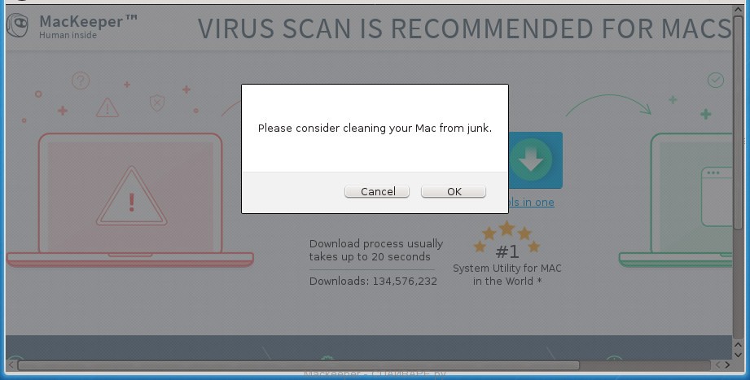Click the horizontal scrollbar left arrow
Image resolution: width=750 pixels, height=380 pixels.
coord(11,365)
